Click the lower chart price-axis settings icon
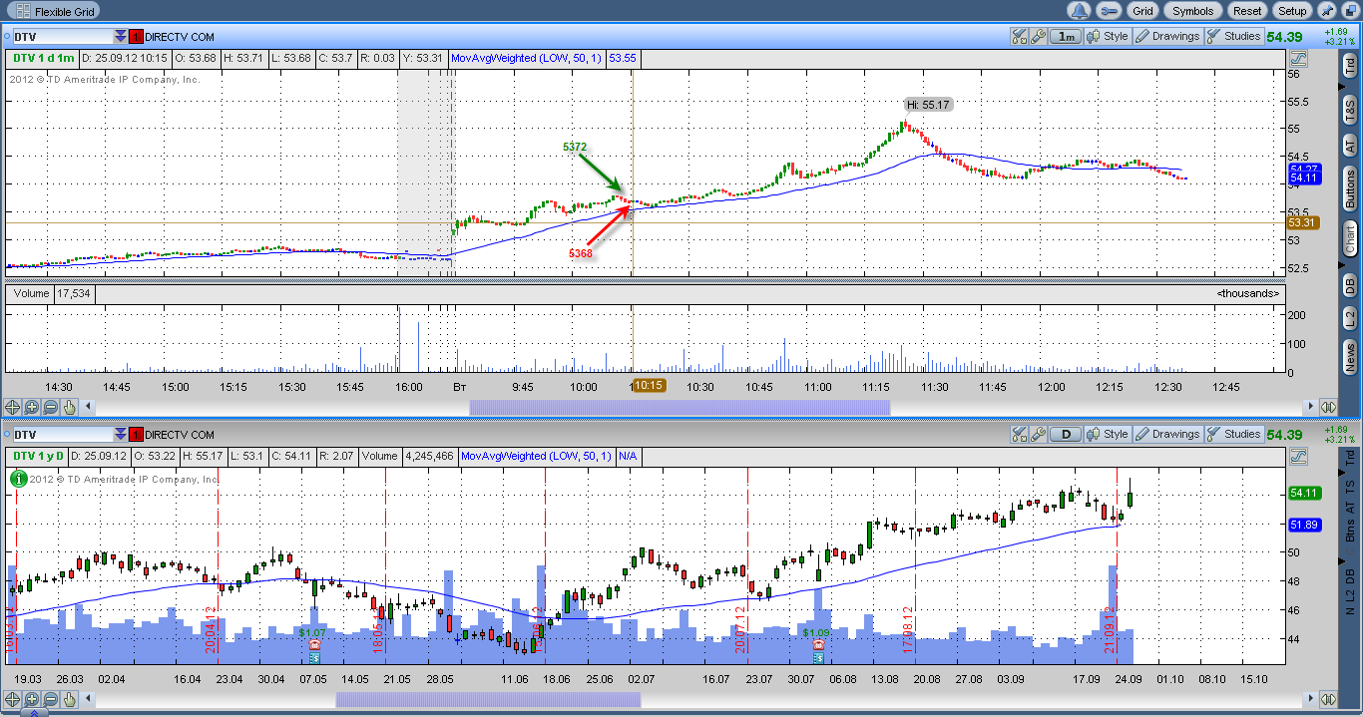 pyautogui.click(x=1299, y=457)
